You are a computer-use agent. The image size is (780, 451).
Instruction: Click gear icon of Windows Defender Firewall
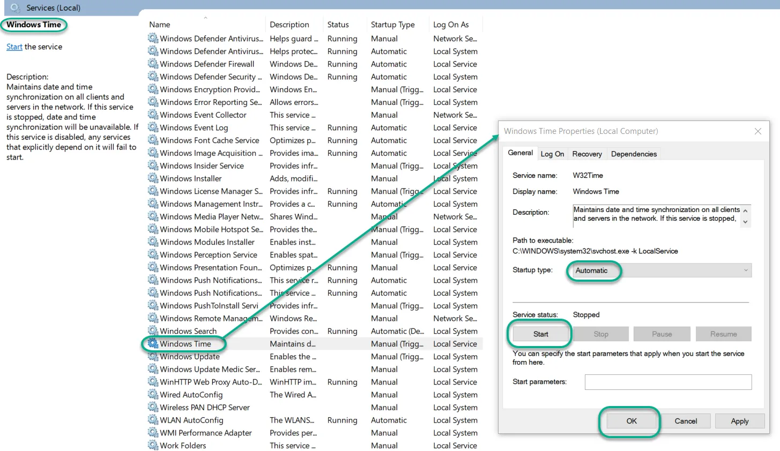(153, 64)
